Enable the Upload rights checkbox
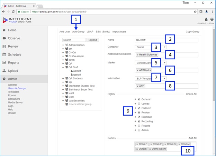This screenshot has height=157, width=216. point(139,104)
